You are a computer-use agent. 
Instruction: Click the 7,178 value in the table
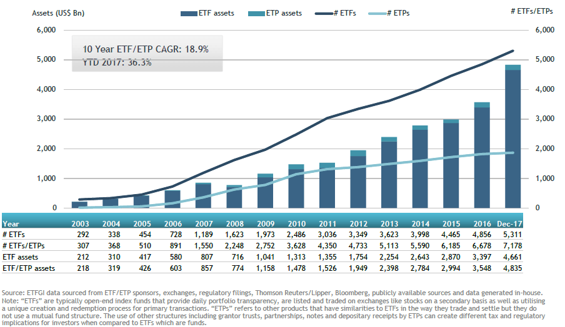[x=513, y=246]
